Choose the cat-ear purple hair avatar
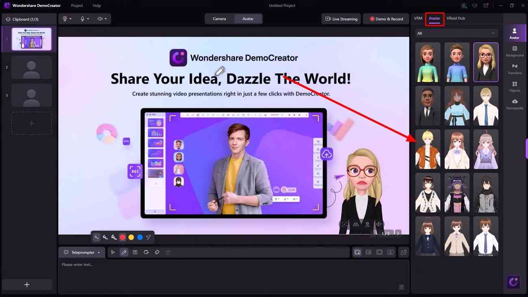 (x=457, y=193)
